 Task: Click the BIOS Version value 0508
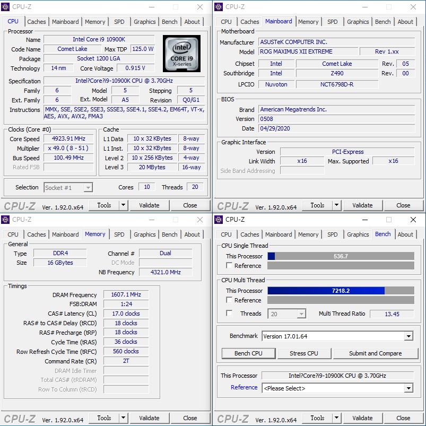[x=337, y=119]
